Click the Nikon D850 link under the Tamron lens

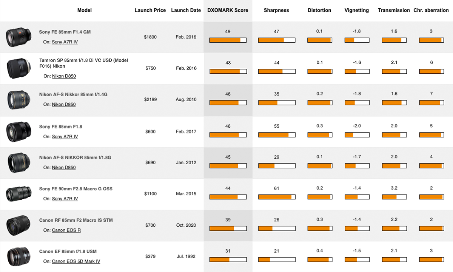tap(64, 76)
